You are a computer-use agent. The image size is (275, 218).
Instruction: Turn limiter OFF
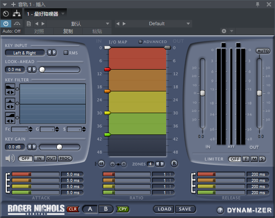[235, 159]
